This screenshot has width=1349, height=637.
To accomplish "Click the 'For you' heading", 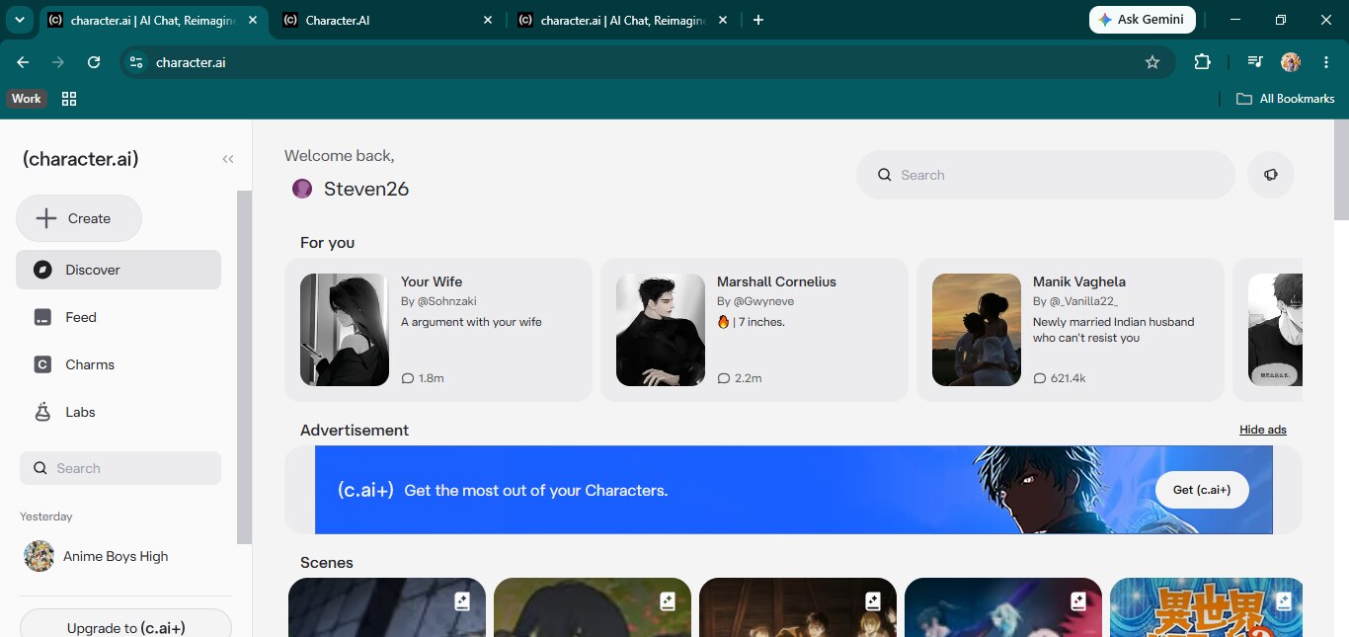I will (328, 243).
